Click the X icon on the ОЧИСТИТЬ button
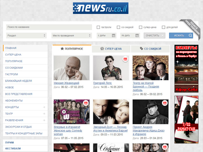The height and width of the screenshot is (152, 203). pyautogui.click(x=163, y=35)
